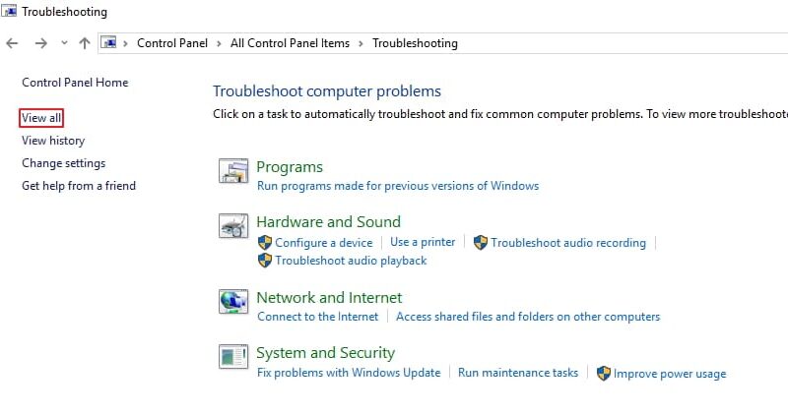
Task: Expand chevron after All Control Panel Items
Action: coord(361,43)
